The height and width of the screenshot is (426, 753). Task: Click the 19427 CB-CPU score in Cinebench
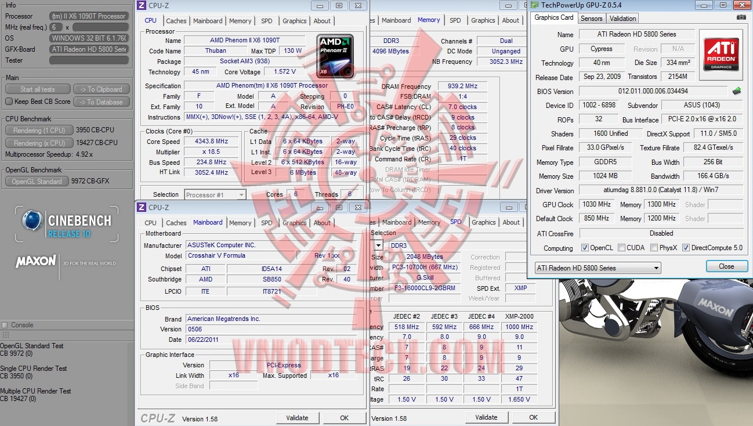97,143
